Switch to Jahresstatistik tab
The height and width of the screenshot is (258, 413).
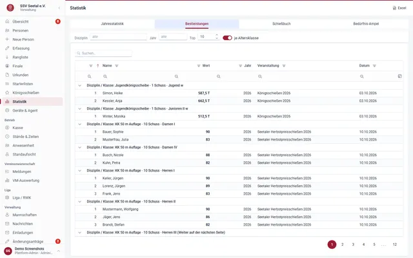tap(112, 24)
